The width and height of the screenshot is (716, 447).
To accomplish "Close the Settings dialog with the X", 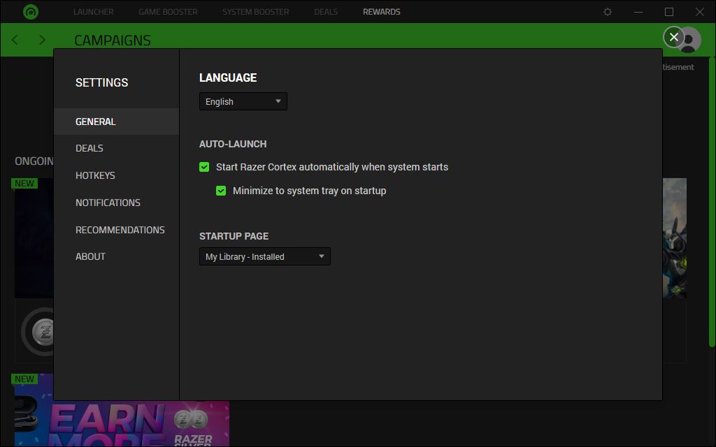I will click(x=673, y=37).
